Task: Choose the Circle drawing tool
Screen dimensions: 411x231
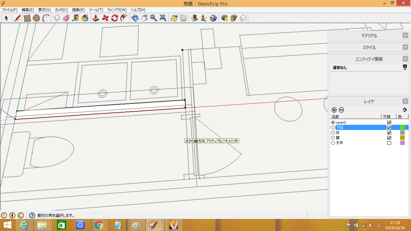Action: point(36,18)
